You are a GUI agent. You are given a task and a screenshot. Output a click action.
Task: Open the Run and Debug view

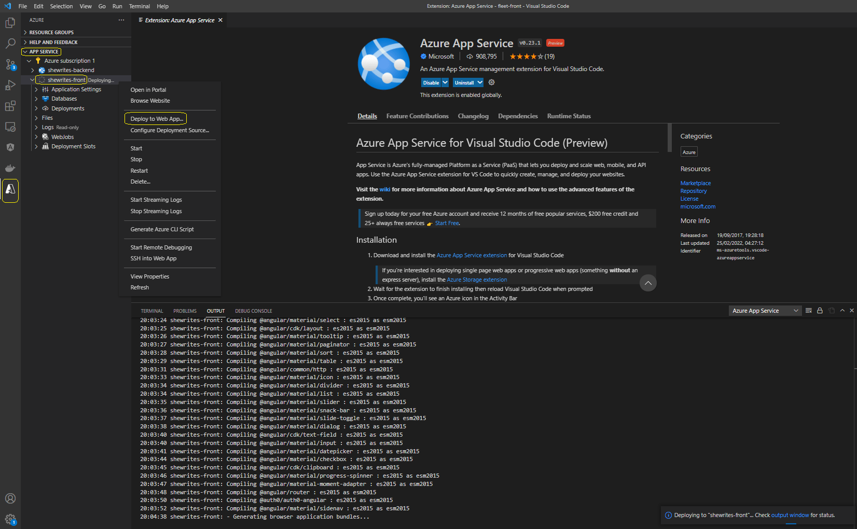10,85
